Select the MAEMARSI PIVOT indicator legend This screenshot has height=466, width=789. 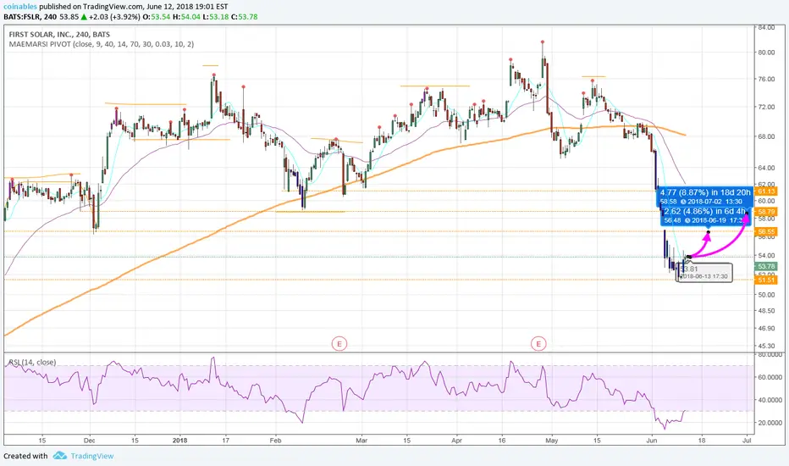[101, 44]
